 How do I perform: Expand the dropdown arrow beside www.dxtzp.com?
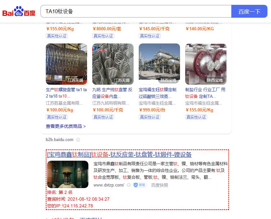pos(129,185)
